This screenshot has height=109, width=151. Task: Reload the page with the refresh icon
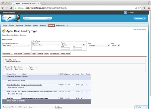(11, 8)
